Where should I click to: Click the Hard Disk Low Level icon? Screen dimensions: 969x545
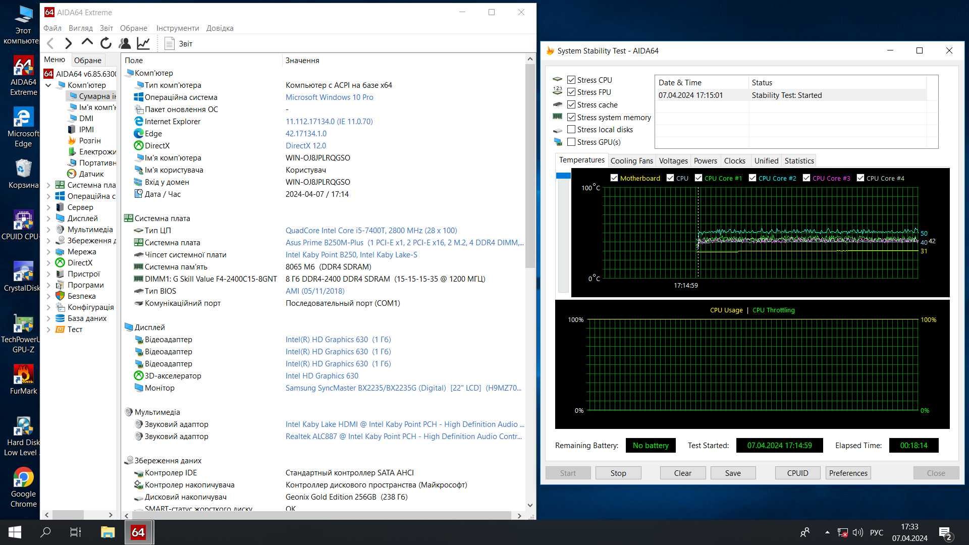[x=22, y=426]
